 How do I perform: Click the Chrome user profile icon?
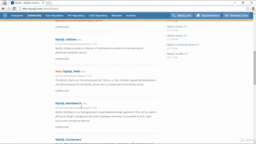[4, 3]
